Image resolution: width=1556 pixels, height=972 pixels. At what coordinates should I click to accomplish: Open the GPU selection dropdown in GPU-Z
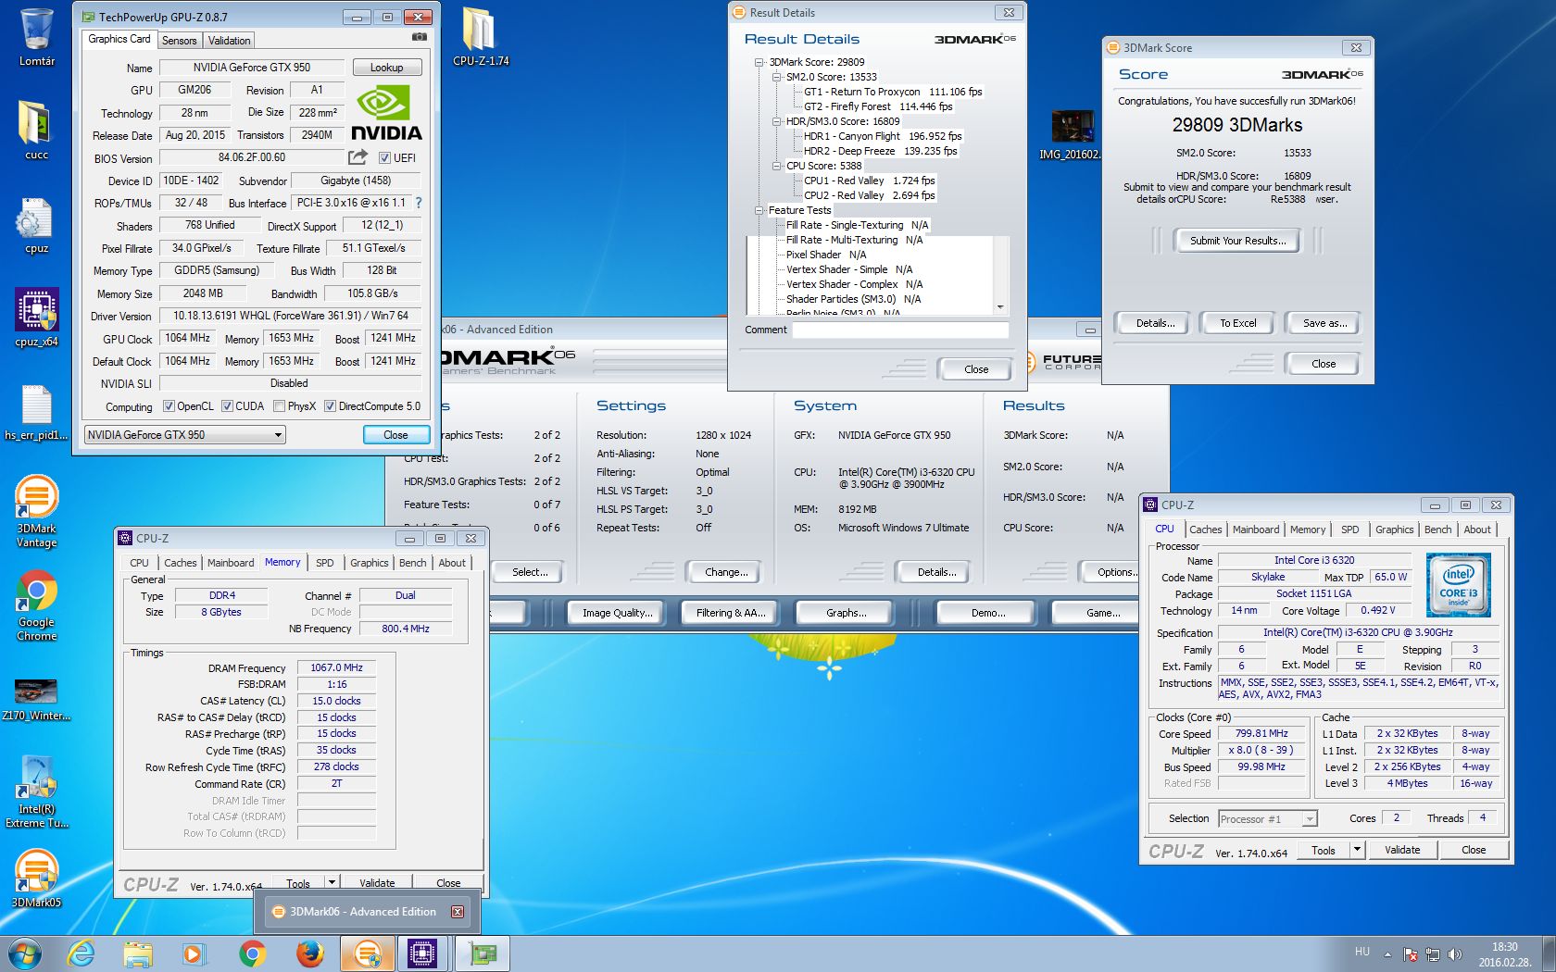pyautogui.click(x=184, y=435)
